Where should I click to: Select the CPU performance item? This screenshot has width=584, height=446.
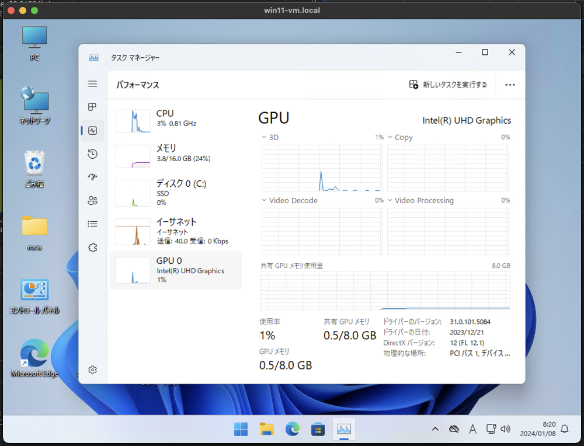(x=176, y=120)
